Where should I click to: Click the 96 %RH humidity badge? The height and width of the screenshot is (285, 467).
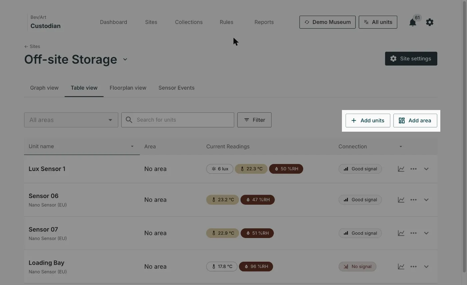[x=256, y=267]
